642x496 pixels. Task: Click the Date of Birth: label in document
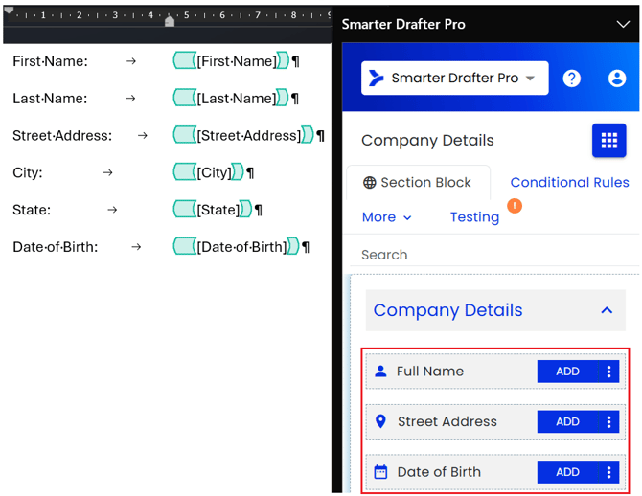coord(56,247)
